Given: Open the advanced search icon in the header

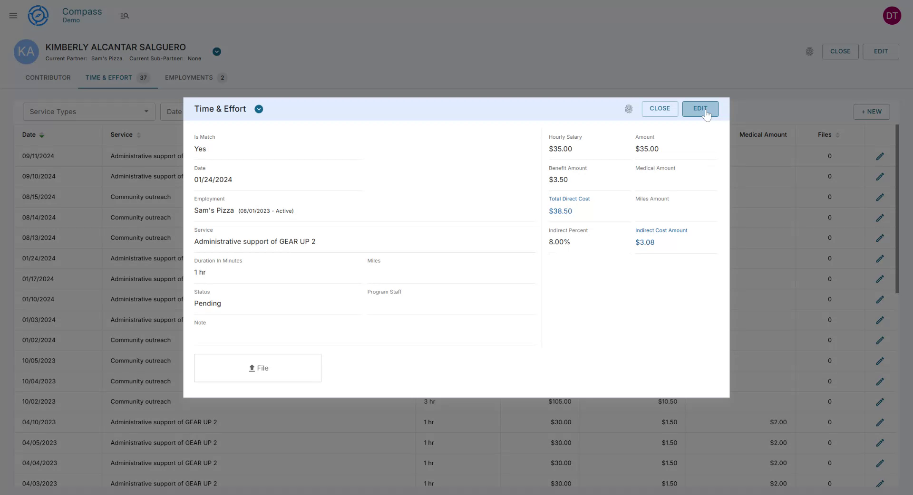Looking at the screenshot, I should [125, 16].
